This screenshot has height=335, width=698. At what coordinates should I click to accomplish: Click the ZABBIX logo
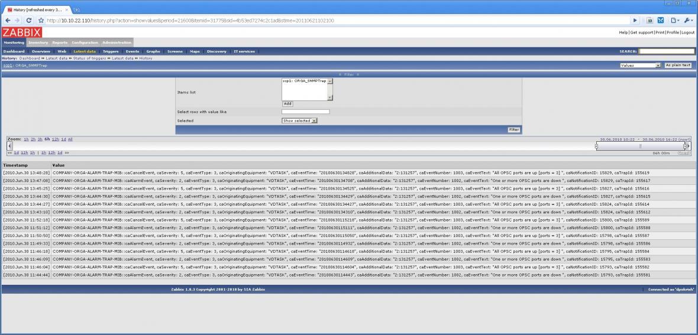pos(21,32)
